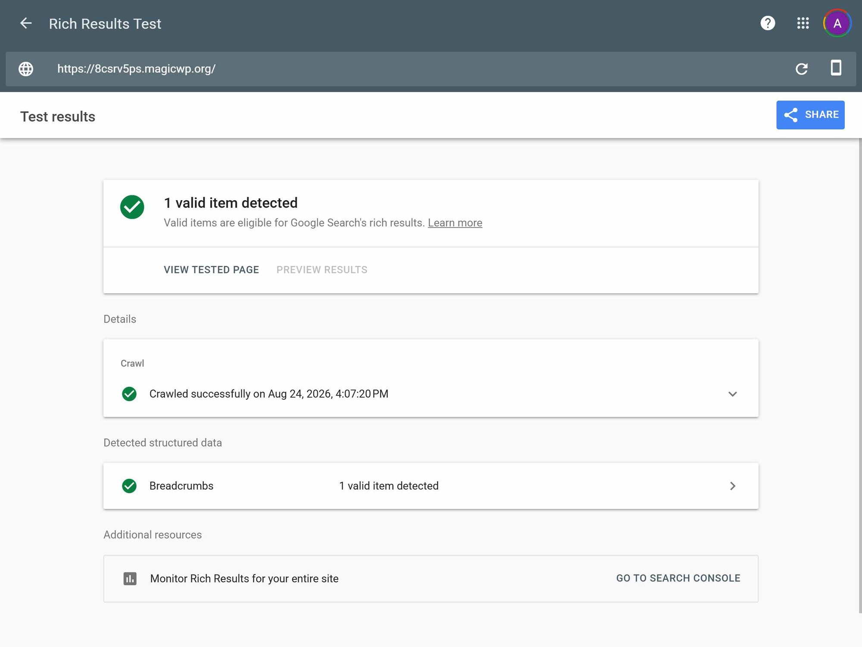Image resolution: width=862 pixels, height=647 pixels.
Task: Expand the Crawl details chevron
Action: coord(733,394)
